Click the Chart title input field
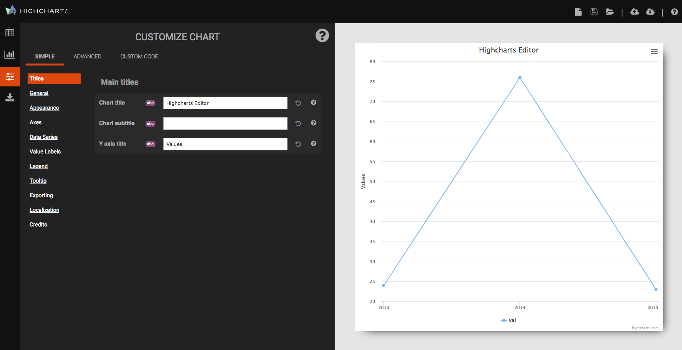The width and height of the screenshot is (682, 350). click(225, 103)
